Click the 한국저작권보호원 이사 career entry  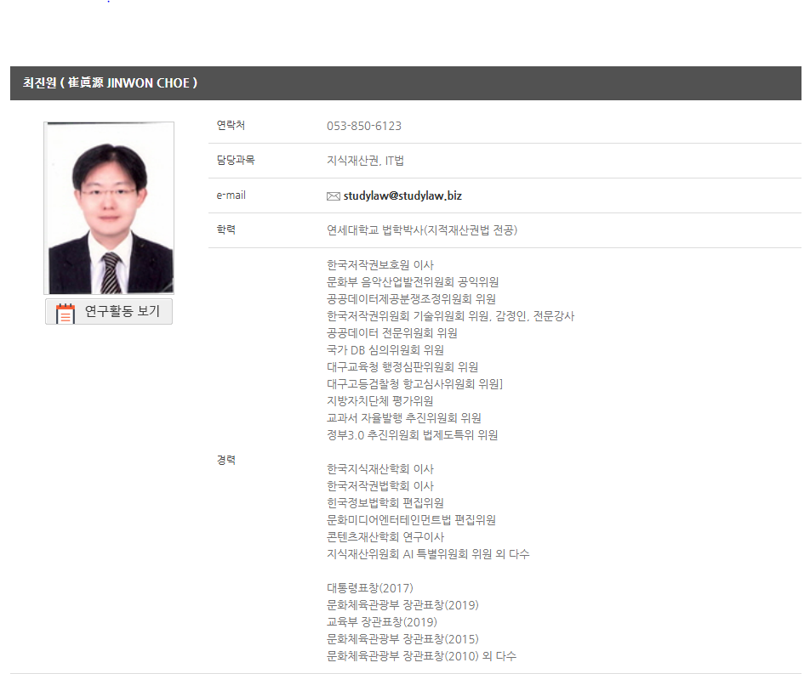point(379,265)
